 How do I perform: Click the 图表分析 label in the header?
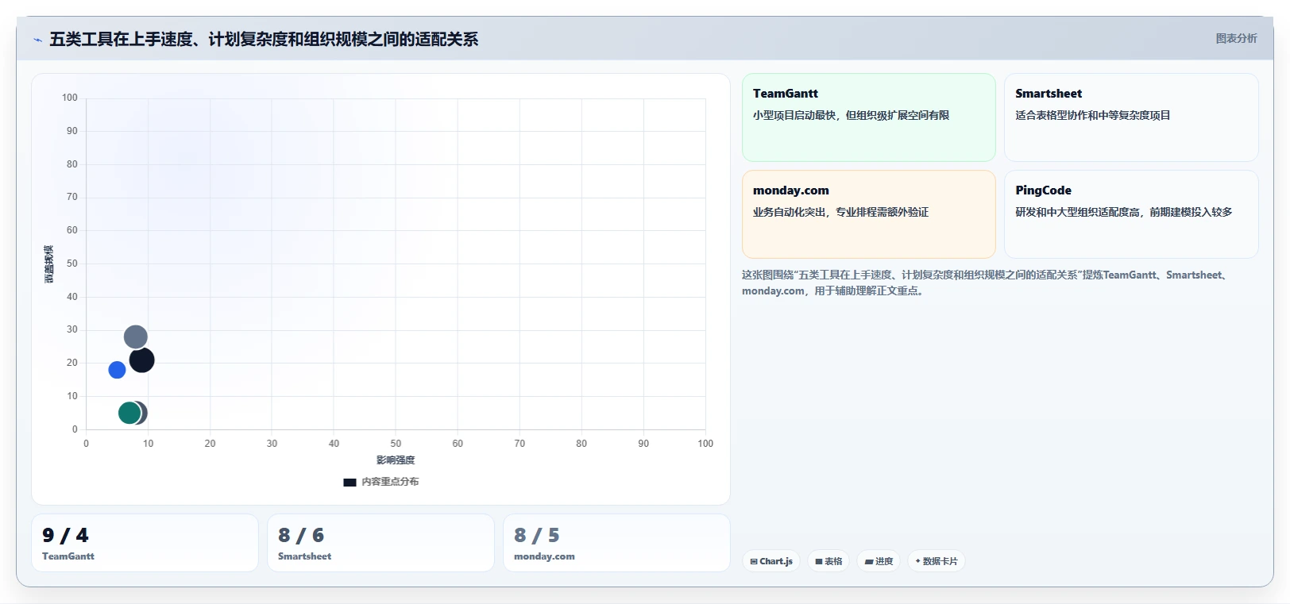click(x=1237, y=38)
